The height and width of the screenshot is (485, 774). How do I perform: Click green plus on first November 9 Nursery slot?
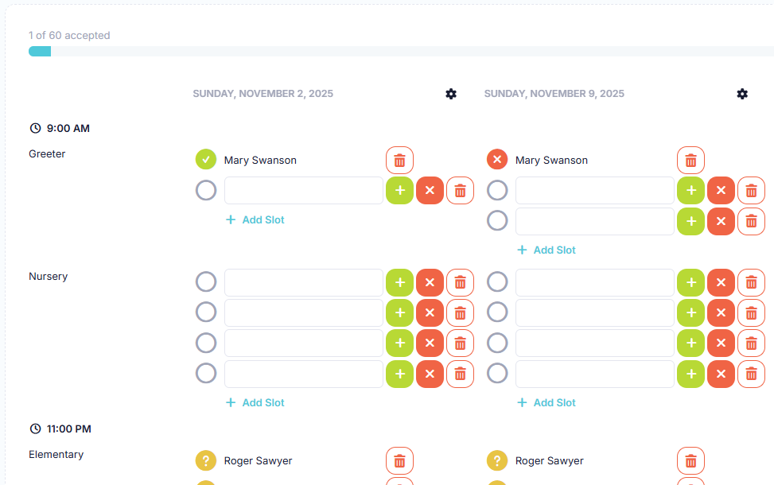pyautogui.click(x=690, y=282)
